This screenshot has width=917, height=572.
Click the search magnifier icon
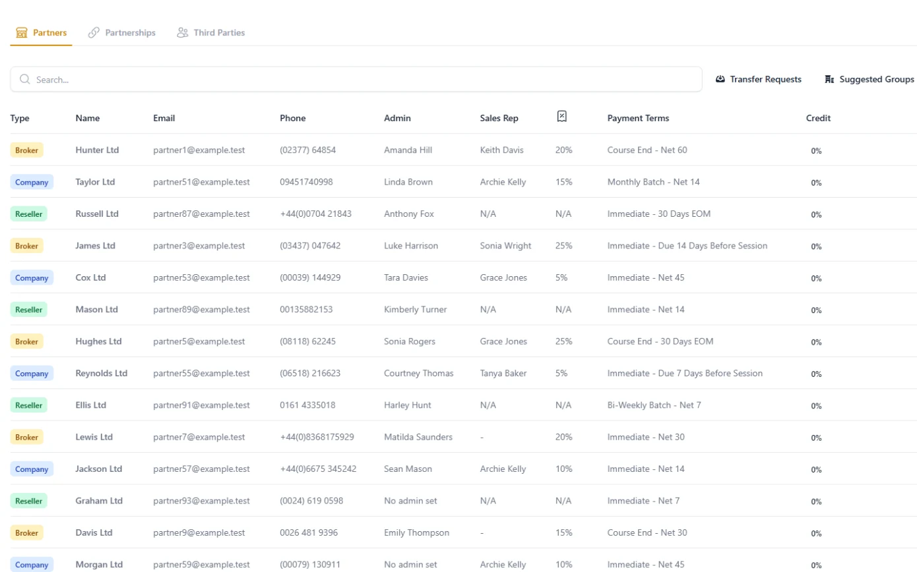[x=25, y=79]
